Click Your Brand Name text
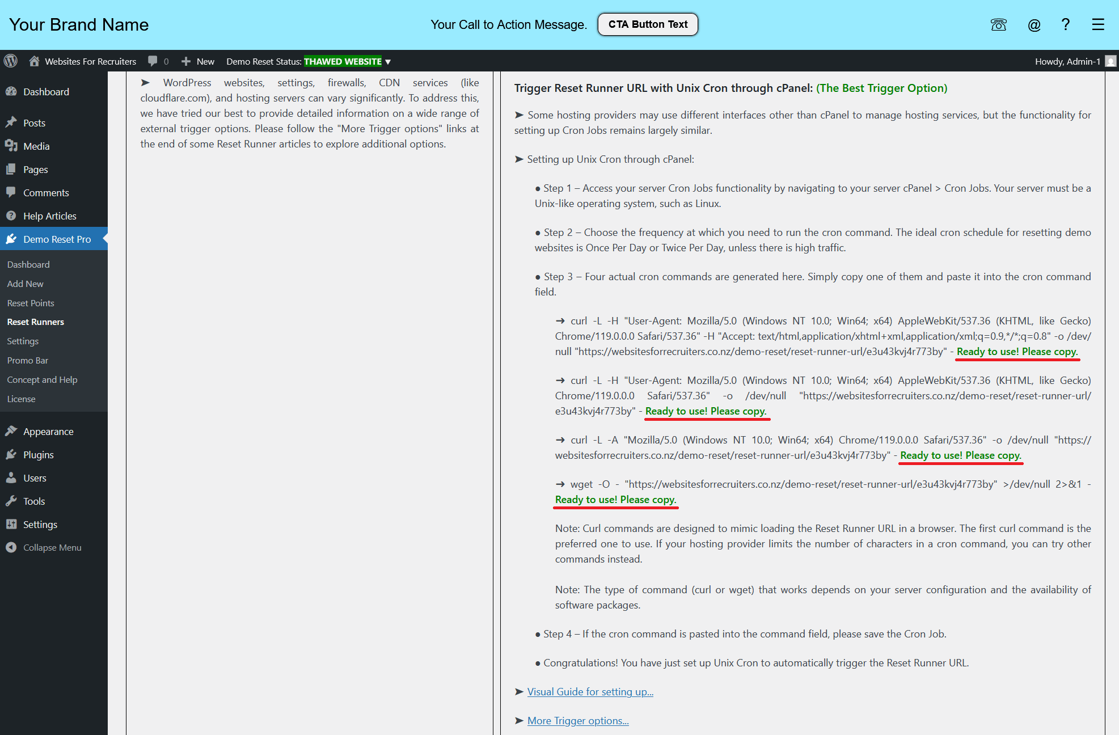The height and width of the screenshot is (735, 1119). (x=79, y=24)
